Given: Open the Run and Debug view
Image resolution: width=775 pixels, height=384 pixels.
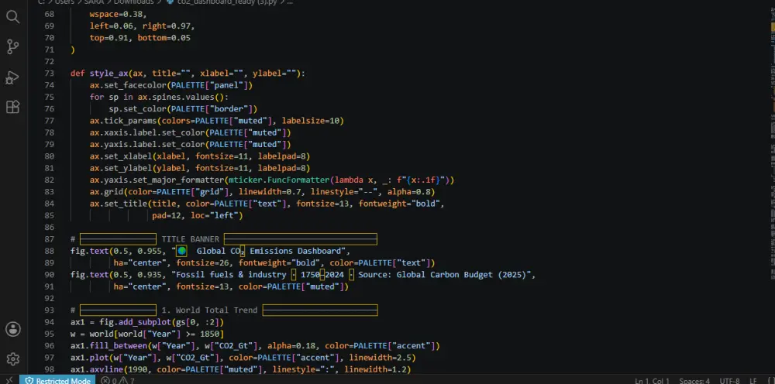Looking at the screenshot, I should click(13, 77).
